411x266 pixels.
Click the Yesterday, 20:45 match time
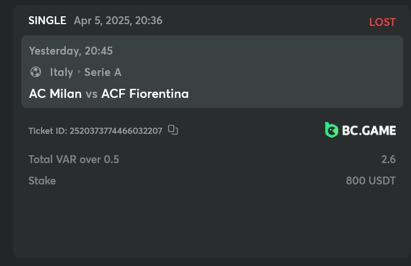pos(71,51)
